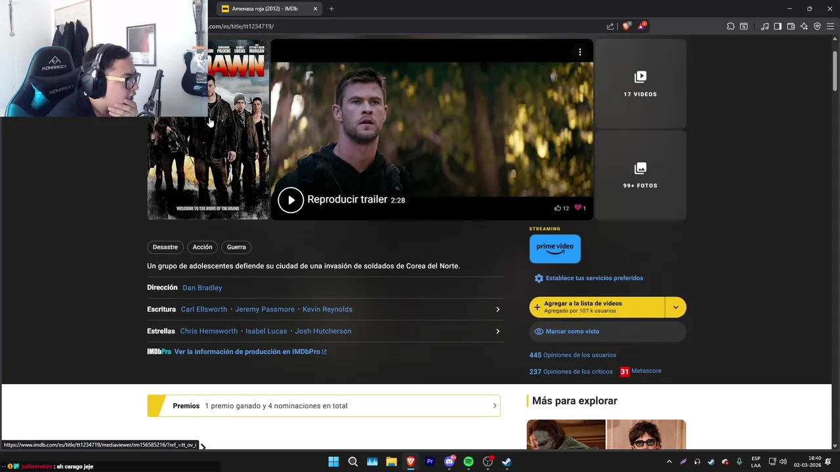Switch the ESP LAA keyboard language
The image size is (840, 472).
coord(756,462)
